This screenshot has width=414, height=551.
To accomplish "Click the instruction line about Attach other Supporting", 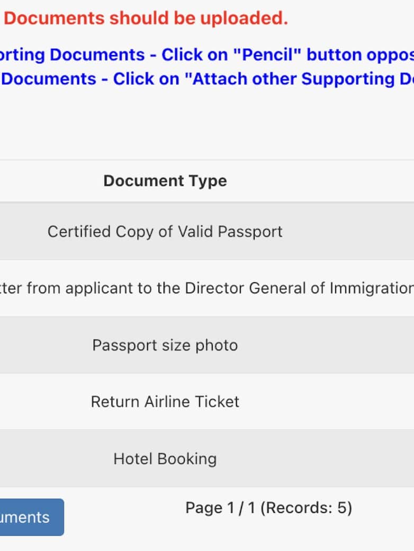I will (207, 79).
